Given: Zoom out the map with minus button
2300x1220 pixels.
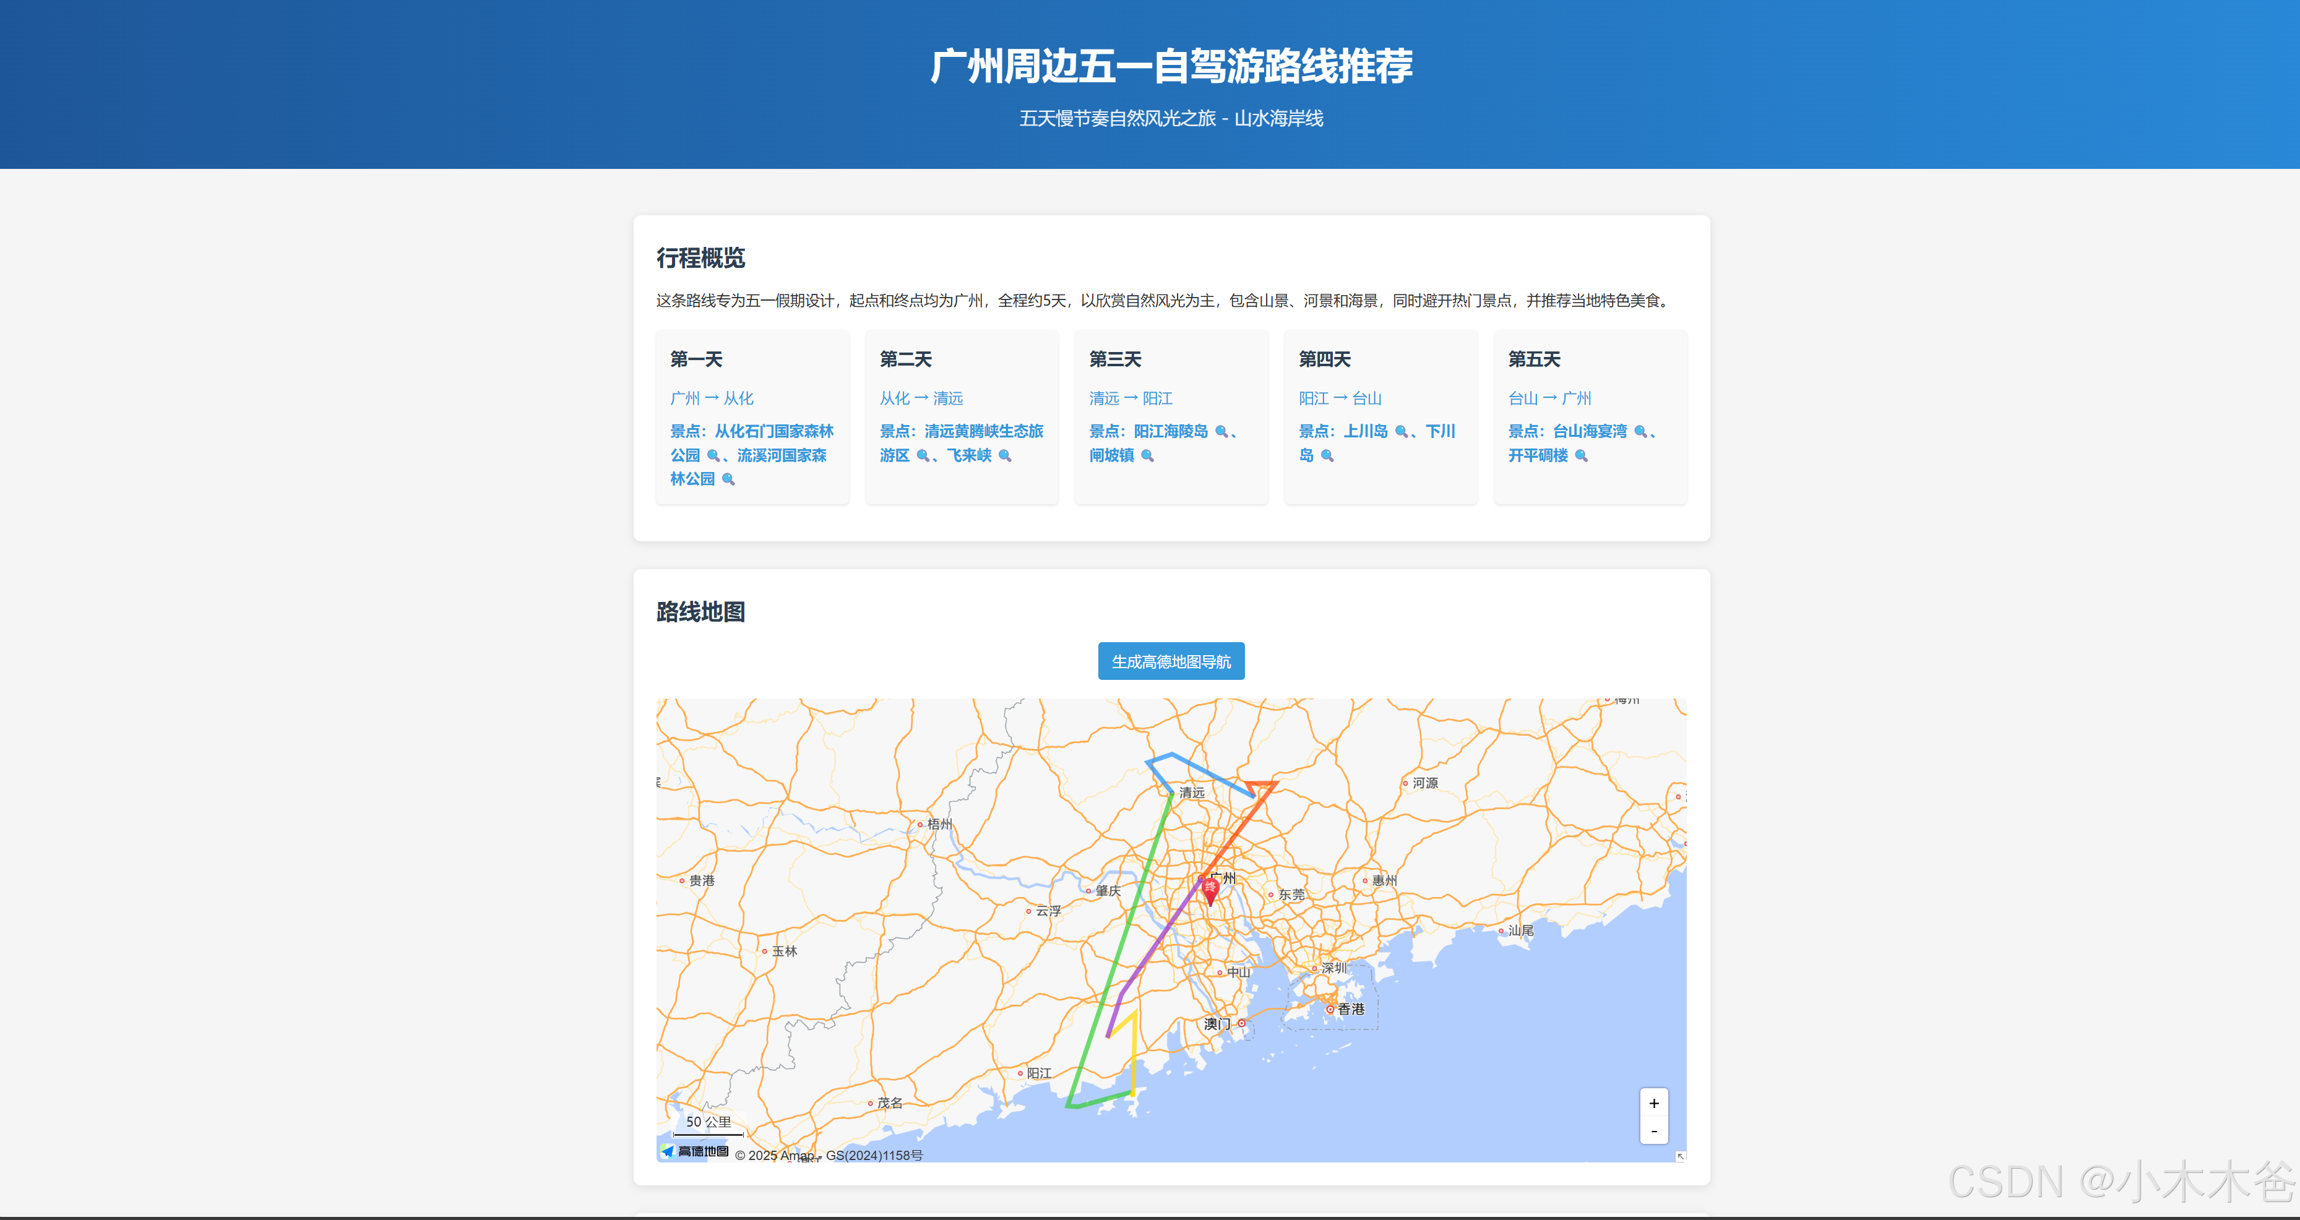Looking at the screenshot, I should coord(1653,1131).
